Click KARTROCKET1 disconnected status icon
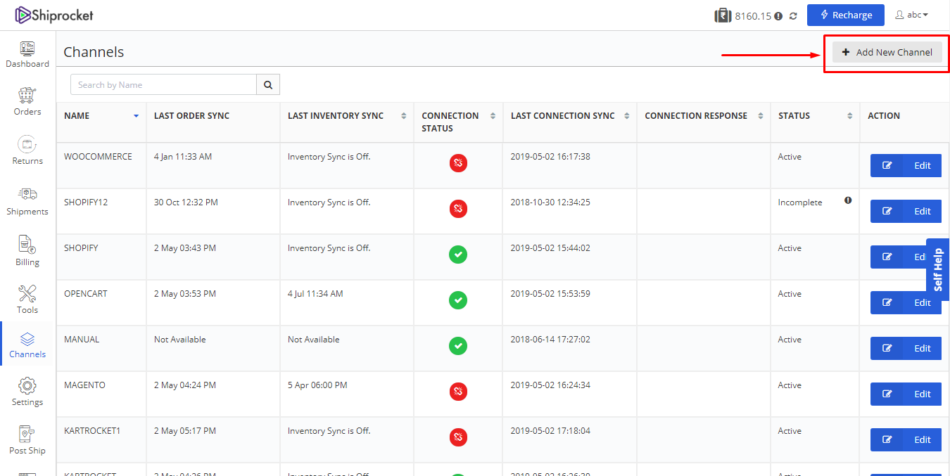Viewport: 950px width, 476px height. (458, 437)
